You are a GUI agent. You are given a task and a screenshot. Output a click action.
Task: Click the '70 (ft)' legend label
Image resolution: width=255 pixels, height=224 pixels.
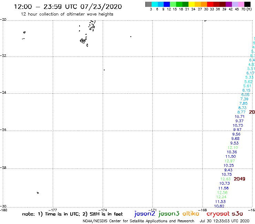click(246, 9)
